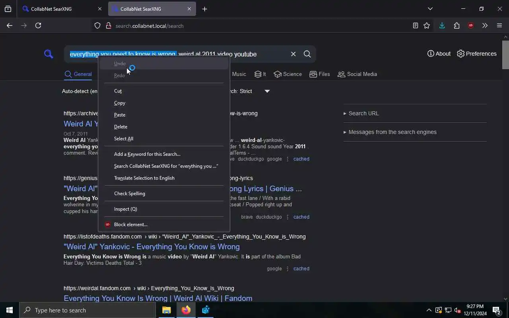
Task: Open the list all tabs chevron
Action: click(430, 9)
